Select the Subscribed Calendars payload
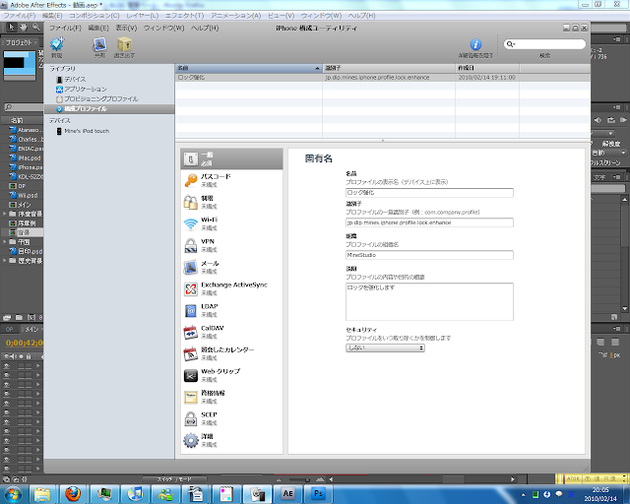630x504 pixels. pos(231,353)
